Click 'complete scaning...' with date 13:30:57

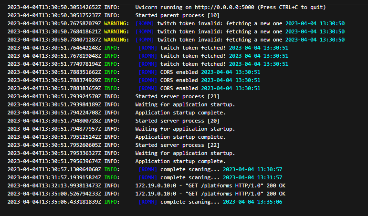(190, 169)
